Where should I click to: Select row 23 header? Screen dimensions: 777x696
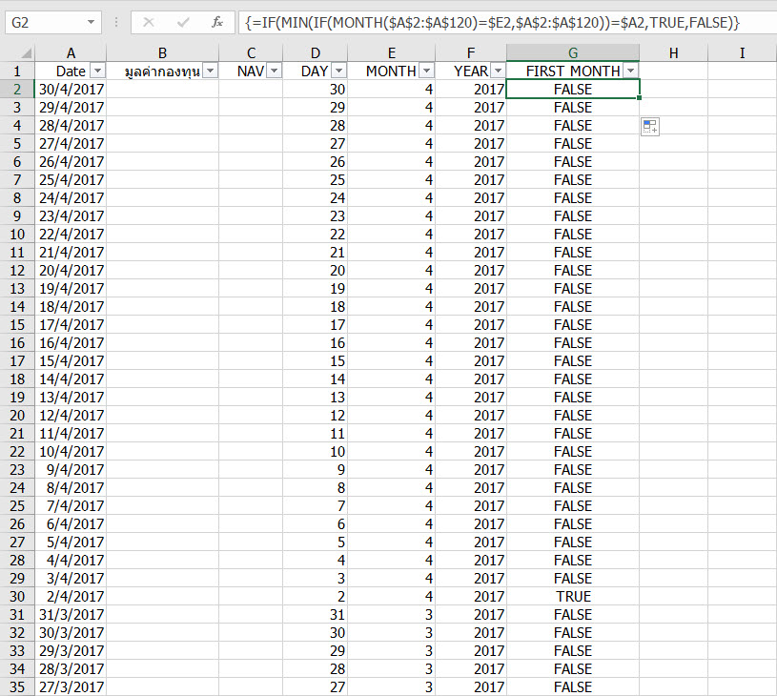click(x=17, y=469)
